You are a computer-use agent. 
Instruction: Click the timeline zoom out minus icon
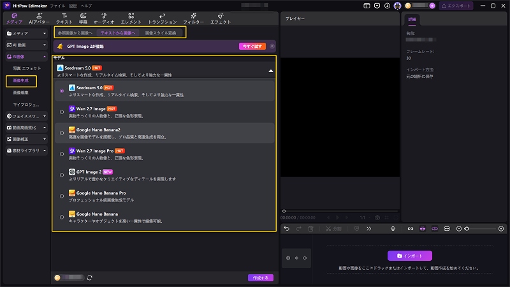[459, 229]
